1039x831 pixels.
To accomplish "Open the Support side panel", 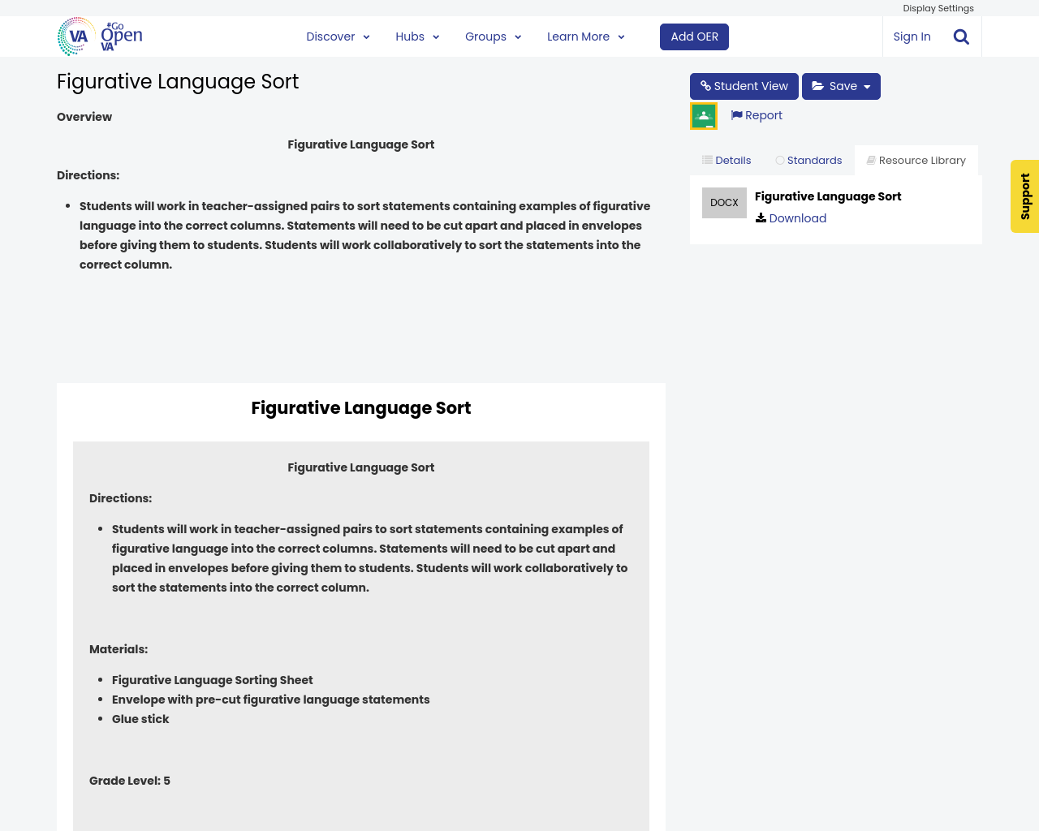I will click(1025, 196).
